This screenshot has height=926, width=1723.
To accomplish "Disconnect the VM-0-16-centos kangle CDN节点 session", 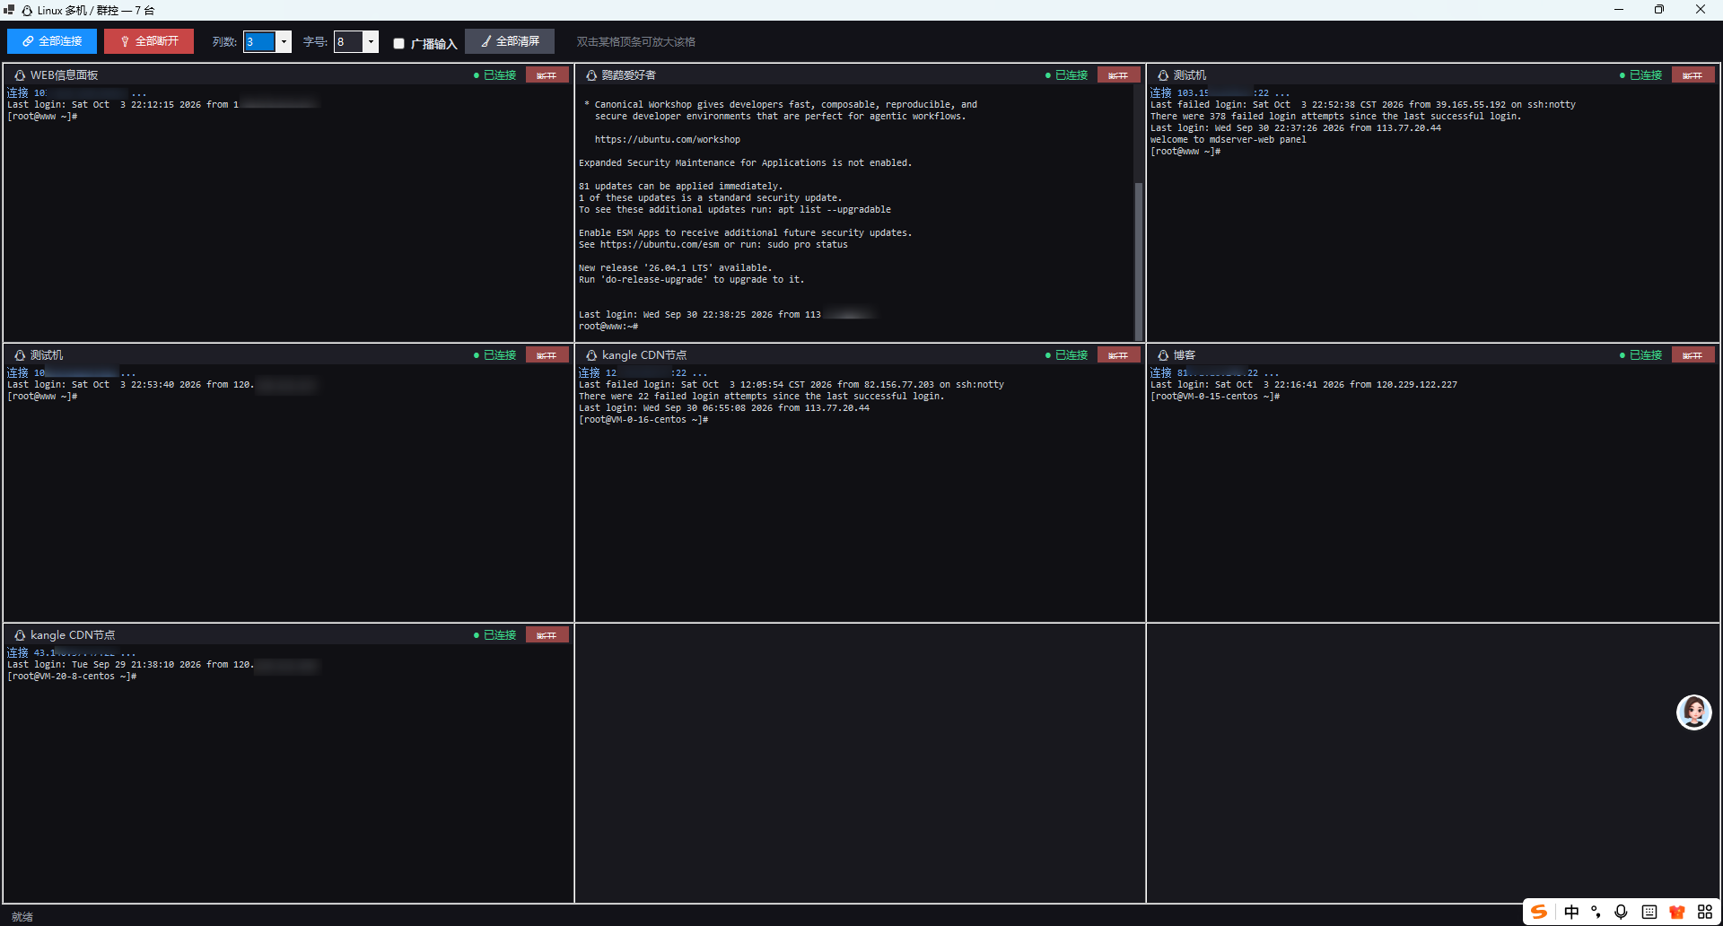I will [x=1118, y=355].
